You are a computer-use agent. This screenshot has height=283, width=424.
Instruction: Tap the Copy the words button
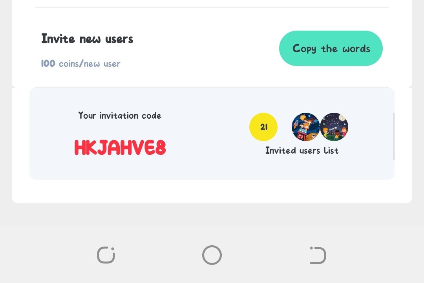point(331,48)
